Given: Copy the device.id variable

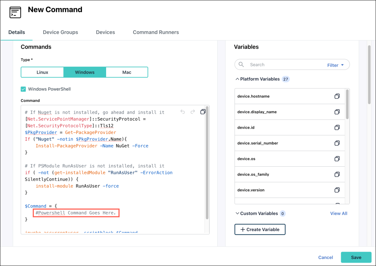Looking at the screenshot, I should pyautogui.click(x=337, y=127).
